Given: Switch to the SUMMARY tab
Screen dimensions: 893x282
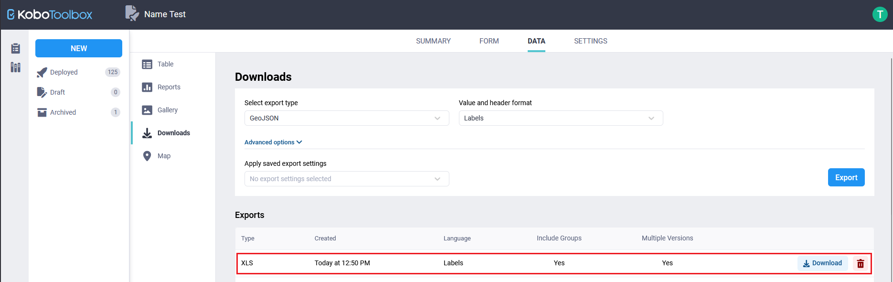Looking at the screenshot, I should 433,41.
